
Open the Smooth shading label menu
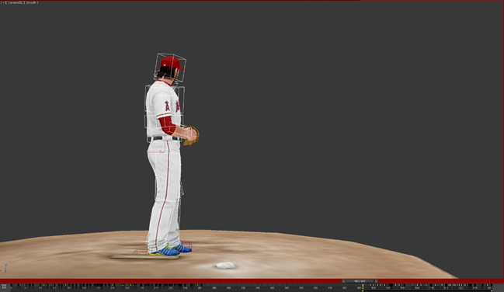[x=31, y=2]
